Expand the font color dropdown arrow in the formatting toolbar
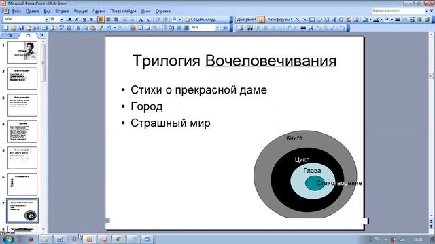Screen dimensions: 435x244 (x=179, y=19)
